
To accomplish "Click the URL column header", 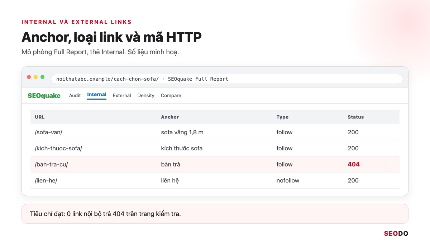I will click(40, 117).
